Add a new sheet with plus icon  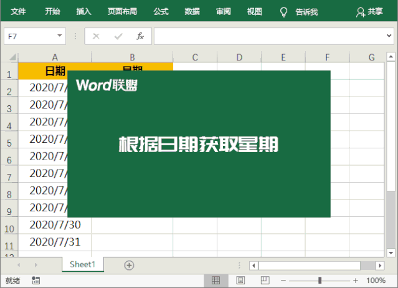coord(129,265)
